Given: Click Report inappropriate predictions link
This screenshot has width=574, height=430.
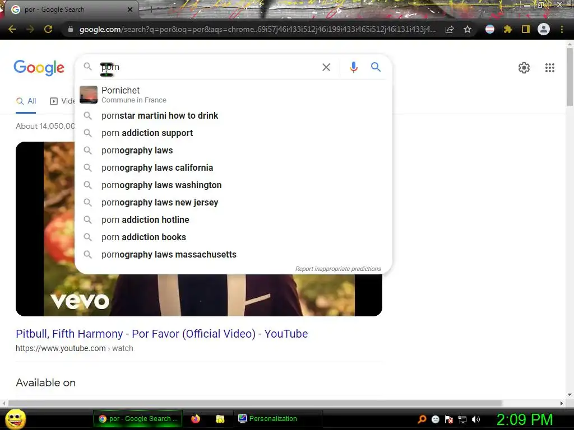Looking at the screenshot, I should [338, 269].
